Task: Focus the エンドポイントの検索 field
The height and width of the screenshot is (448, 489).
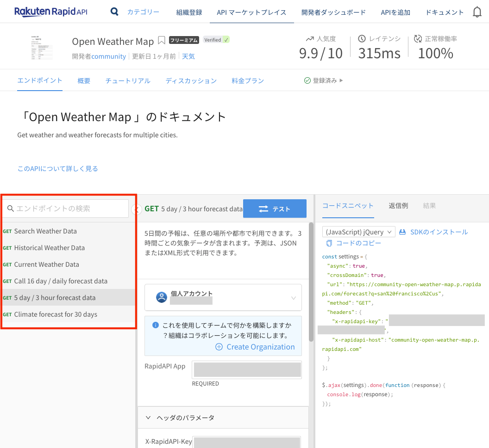Action: (66, 208)
